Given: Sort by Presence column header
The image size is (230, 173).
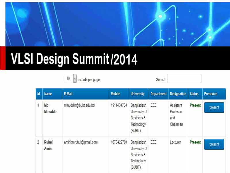Looking at the screenshot, I should point(214,94).
